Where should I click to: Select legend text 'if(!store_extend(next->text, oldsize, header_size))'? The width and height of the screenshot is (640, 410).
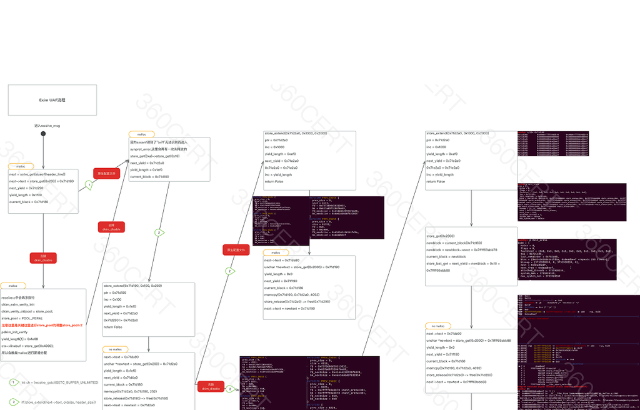pyautogui.click(x=59, y=402)
